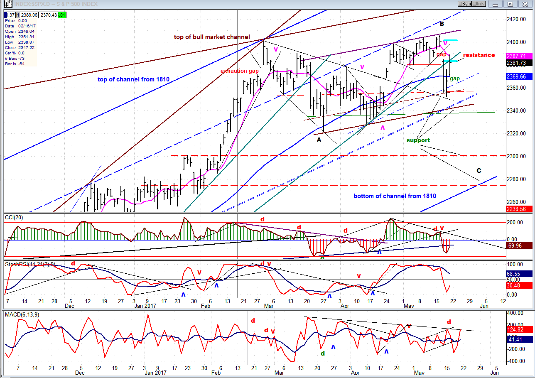Select the StochRSI indicator label
This screenshot has height=378, width=535.
pos(29,264)
